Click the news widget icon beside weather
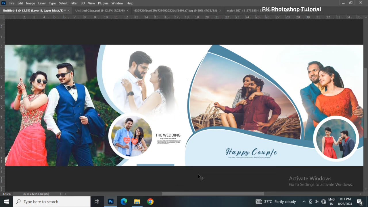 (259, 202)
